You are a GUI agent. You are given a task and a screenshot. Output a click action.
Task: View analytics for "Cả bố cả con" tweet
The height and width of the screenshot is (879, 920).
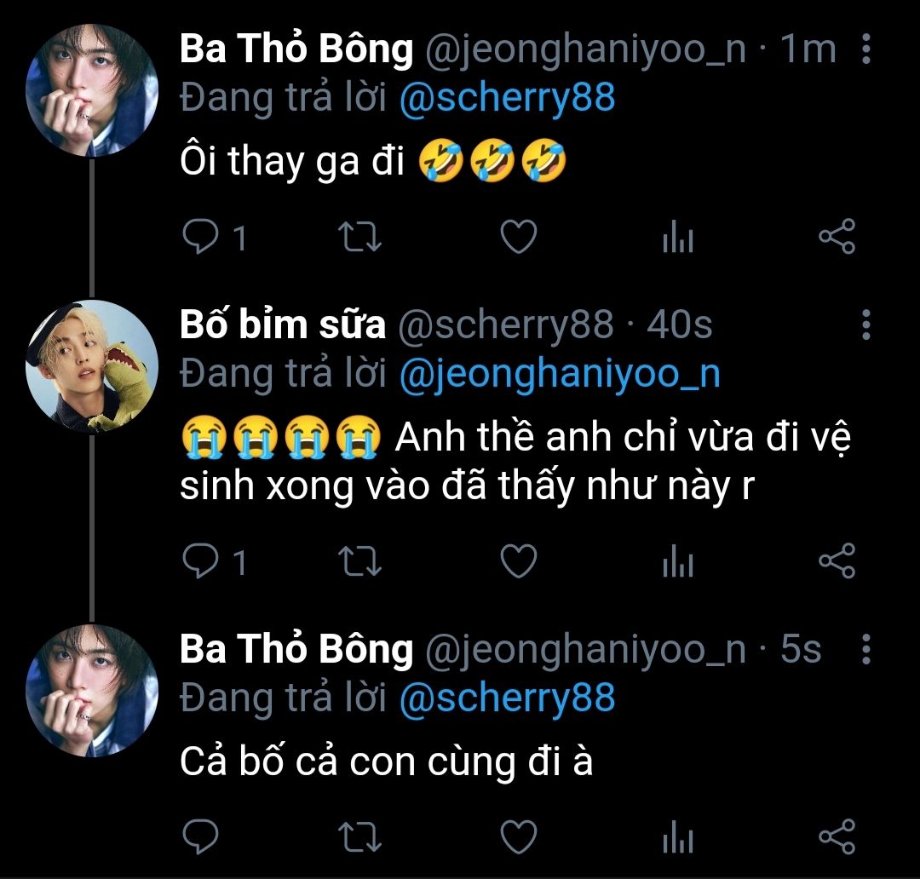(678, 838)
